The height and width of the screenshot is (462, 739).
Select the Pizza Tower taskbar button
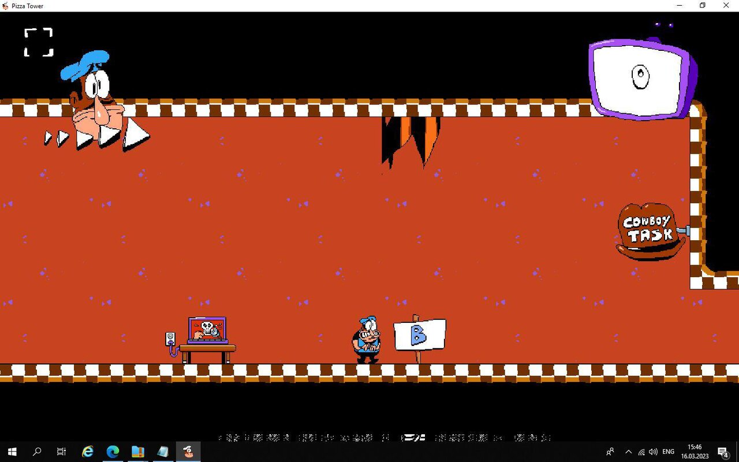tap(188, 452)
